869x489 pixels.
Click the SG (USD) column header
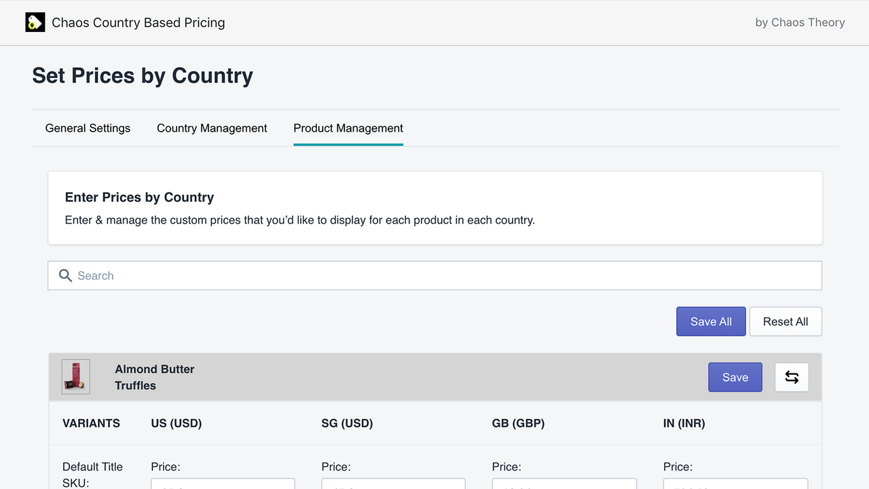pyautogui.click(x=347, y=422)
